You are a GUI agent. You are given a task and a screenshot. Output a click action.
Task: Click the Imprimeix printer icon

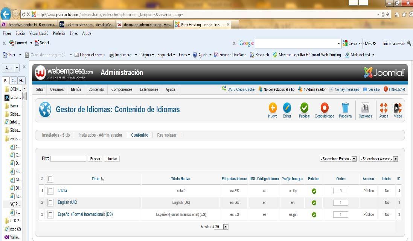(x=112, y=55)
